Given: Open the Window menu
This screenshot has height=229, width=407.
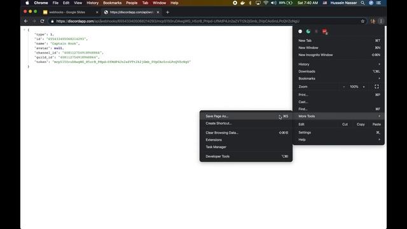Looking at the screenshot, I should (x=159, y=3).
